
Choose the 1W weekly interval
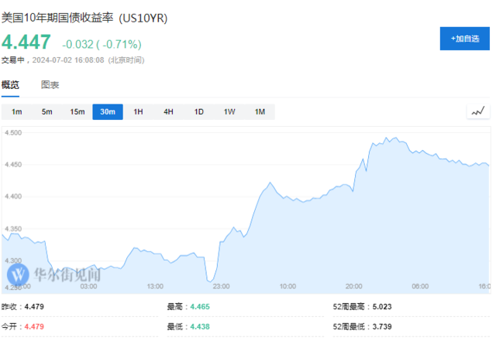coord(229,112)
